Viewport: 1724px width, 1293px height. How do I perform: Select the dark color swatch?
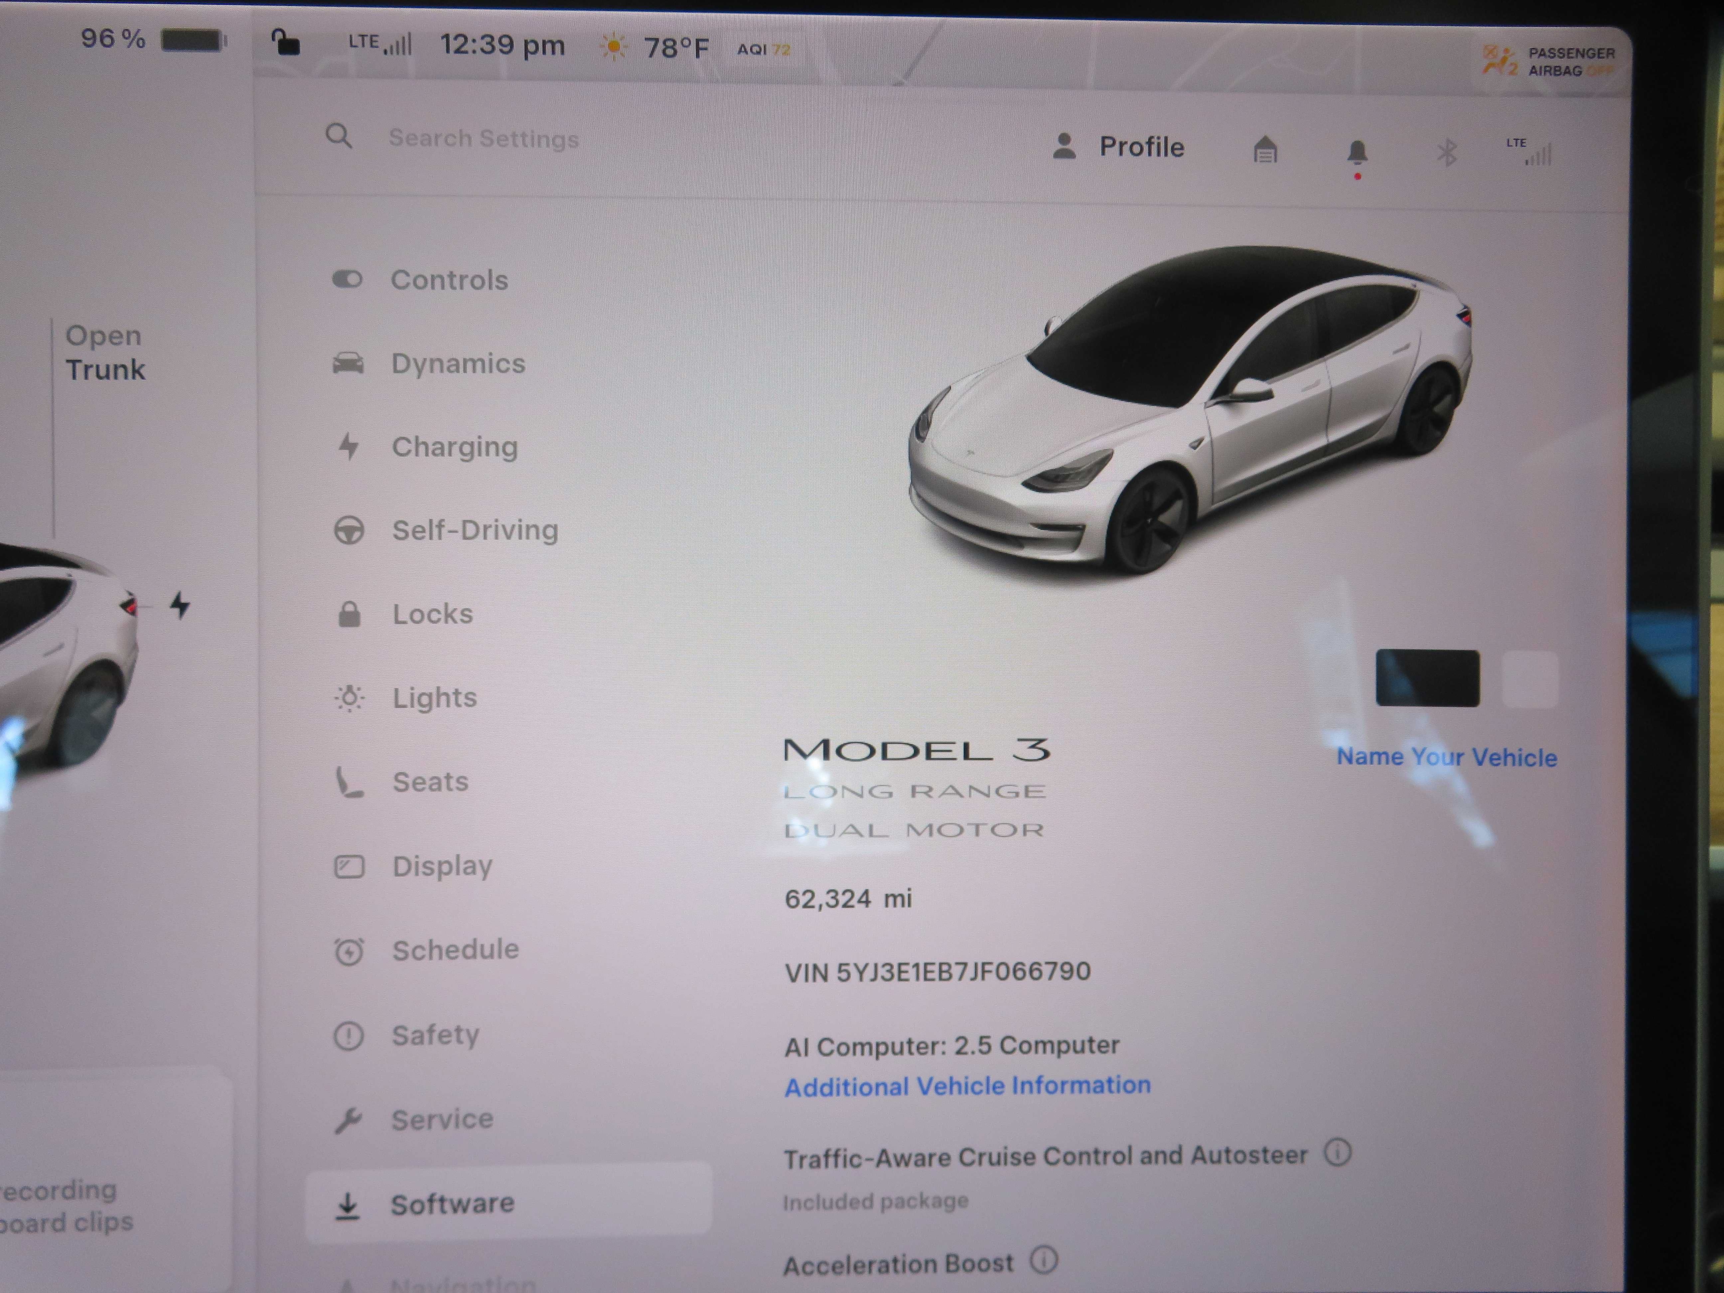[1428, 678]
